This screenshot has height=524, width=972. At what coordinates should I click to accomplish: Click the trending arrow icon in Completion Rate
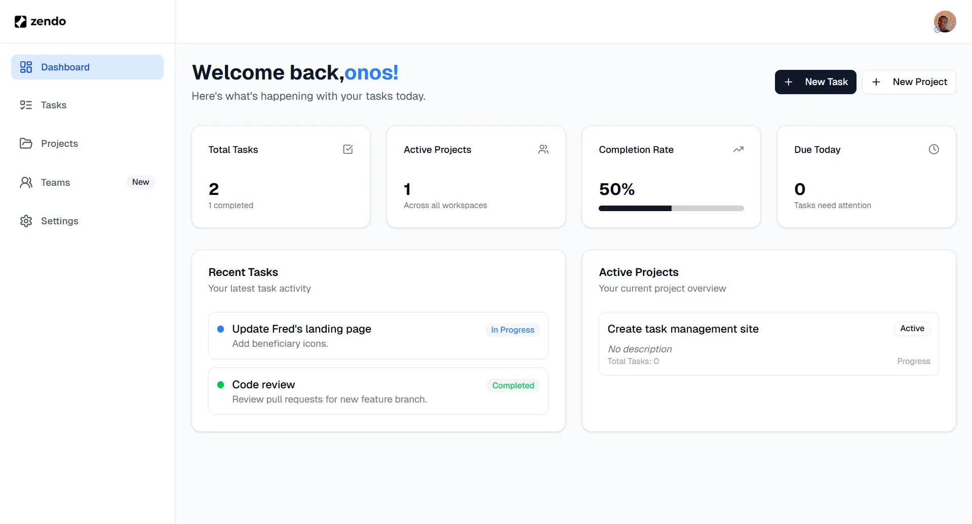click(x=738, y=149)
